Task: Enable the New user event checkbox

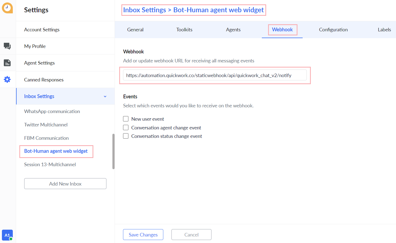Action: (x=126, y=119)
